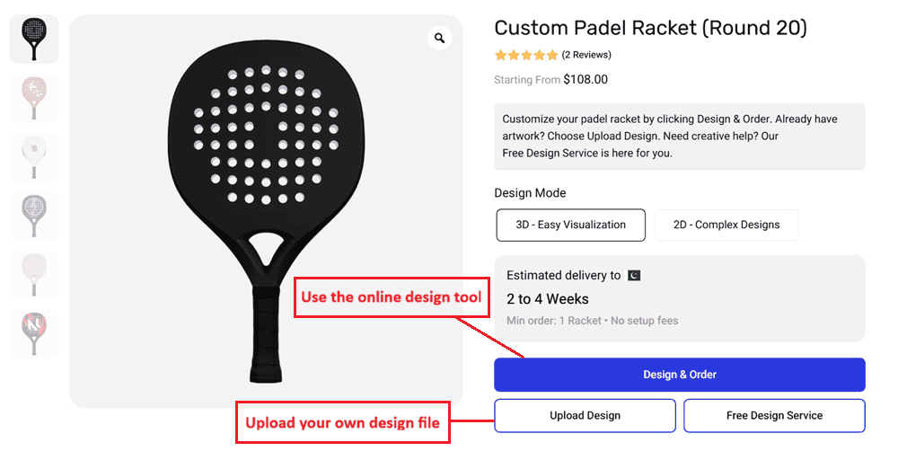The width and height of the screenshot is (898, 460).
Task: Select the black racket thumbnail
Action: 34,40
